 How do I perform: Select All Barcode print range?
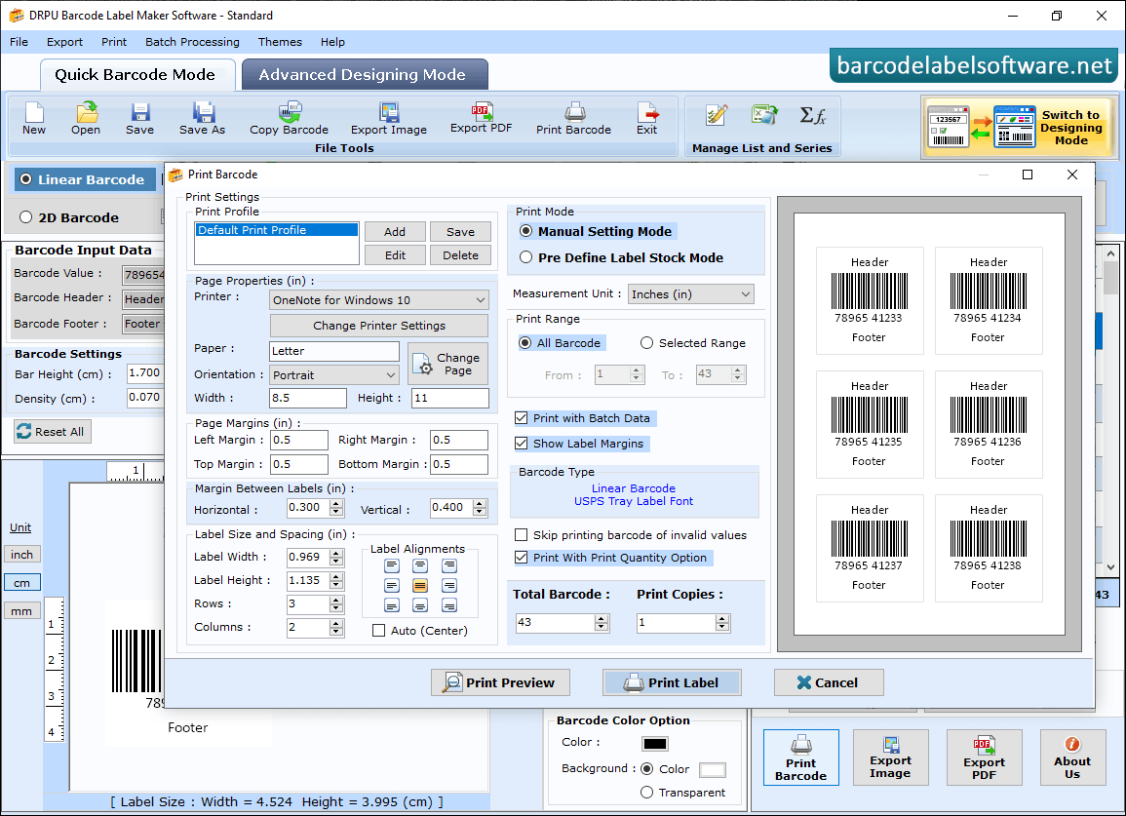(x=525, y=342)
